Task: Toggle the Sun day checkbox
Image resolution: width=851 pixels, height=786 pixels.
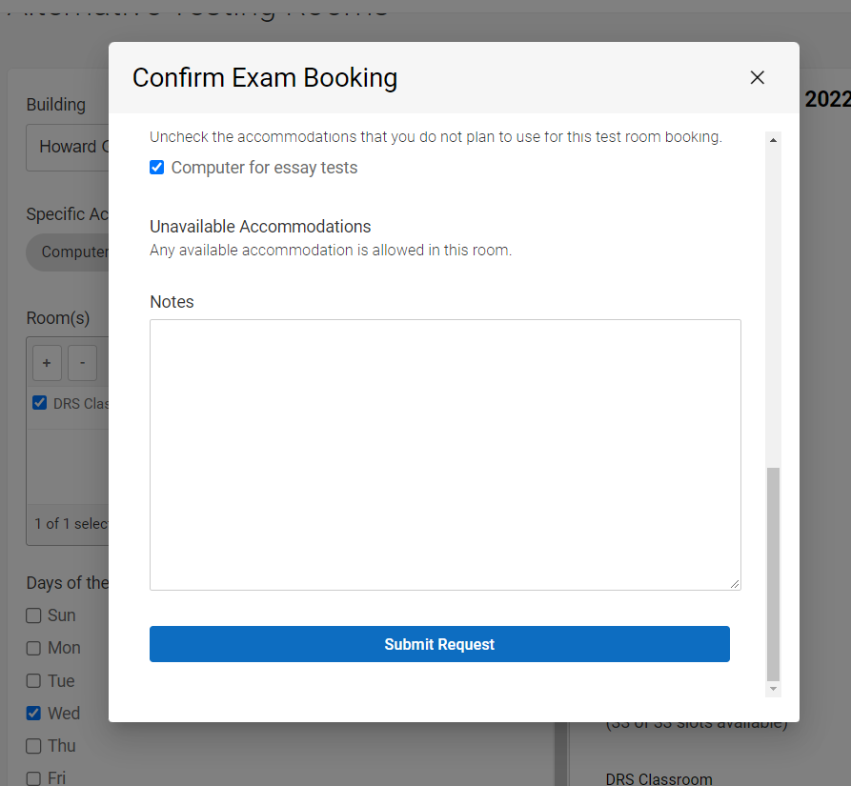Action: 33,615
